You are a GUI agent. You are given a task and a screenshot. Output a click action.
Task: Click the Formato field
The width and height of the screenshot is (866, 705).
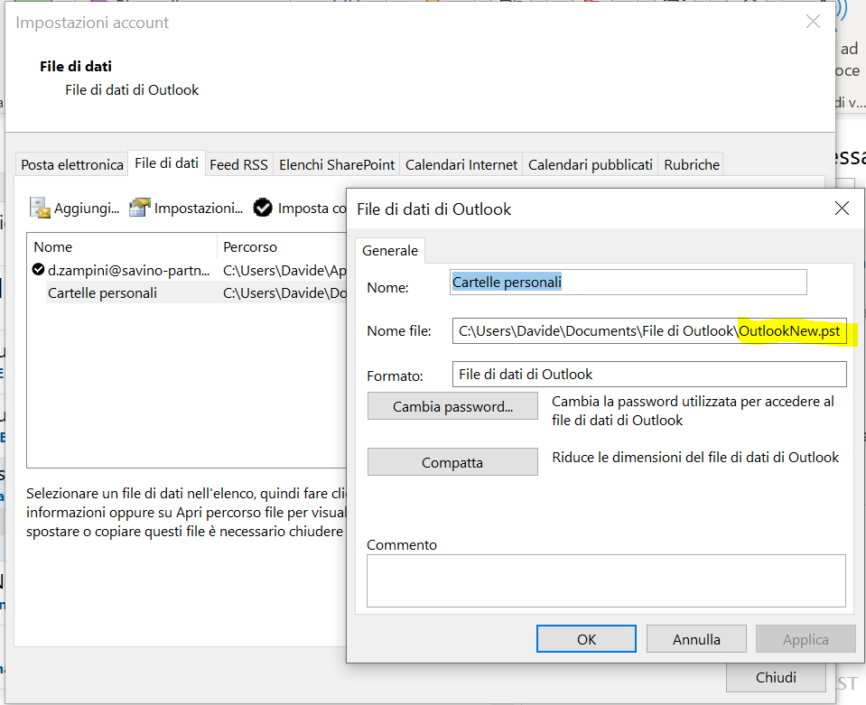649,375
